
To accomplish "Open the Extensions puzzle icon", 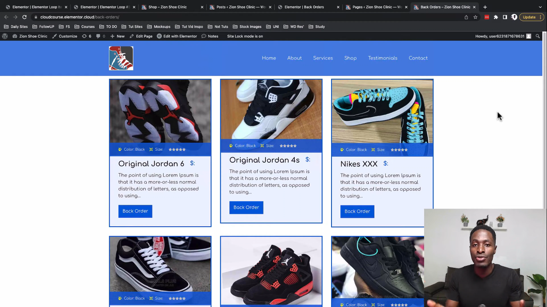I will pyautogui.click(x=496, y=17).
